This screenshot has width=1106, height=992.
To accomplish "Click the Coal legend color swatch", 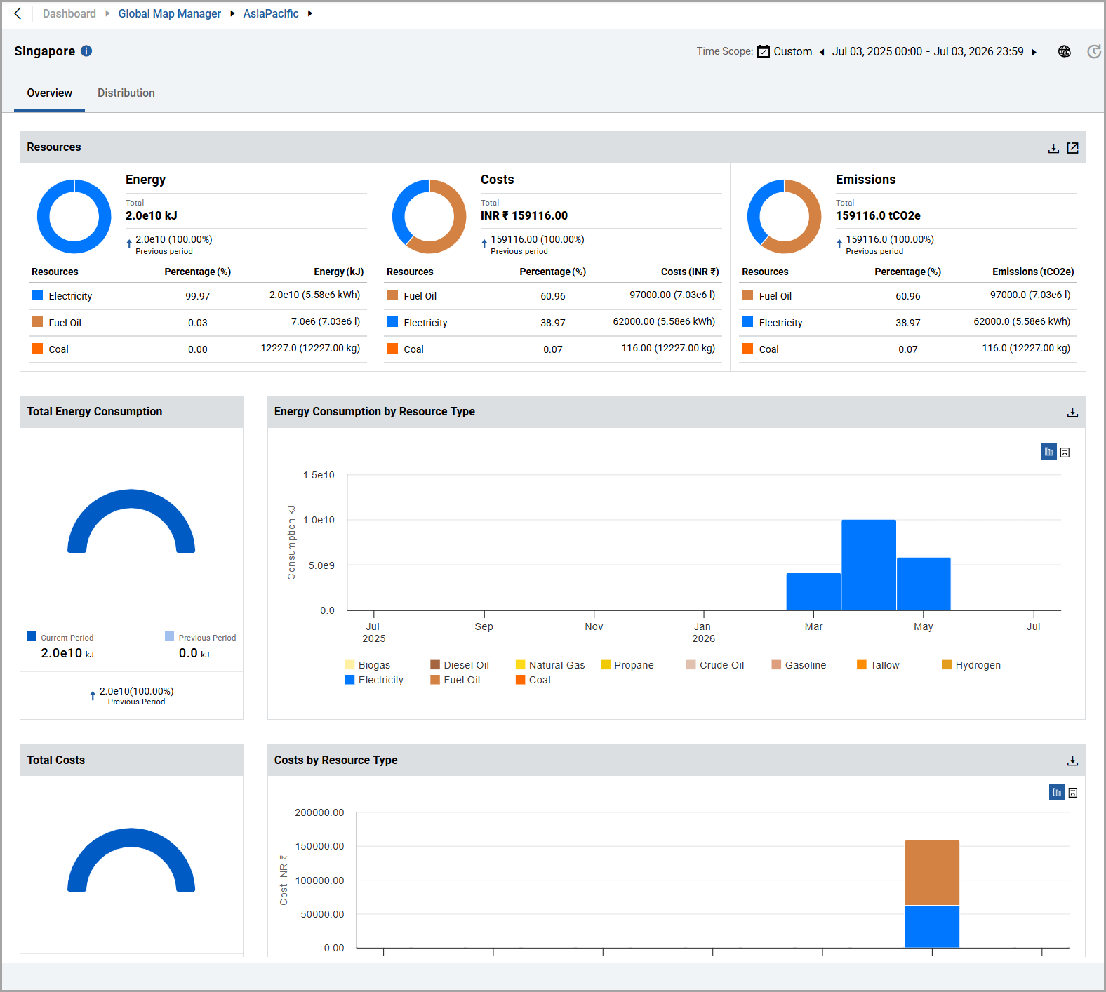I will point(521,680).
